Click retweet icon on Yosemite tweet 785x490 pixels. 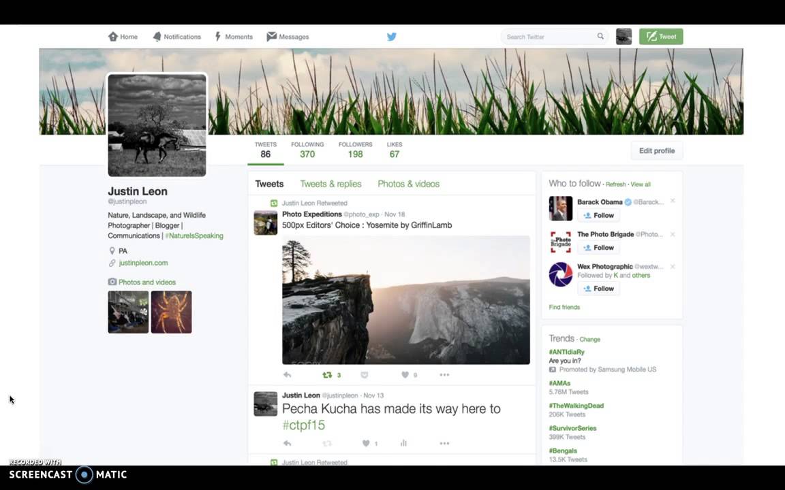[x=327, y=374]
